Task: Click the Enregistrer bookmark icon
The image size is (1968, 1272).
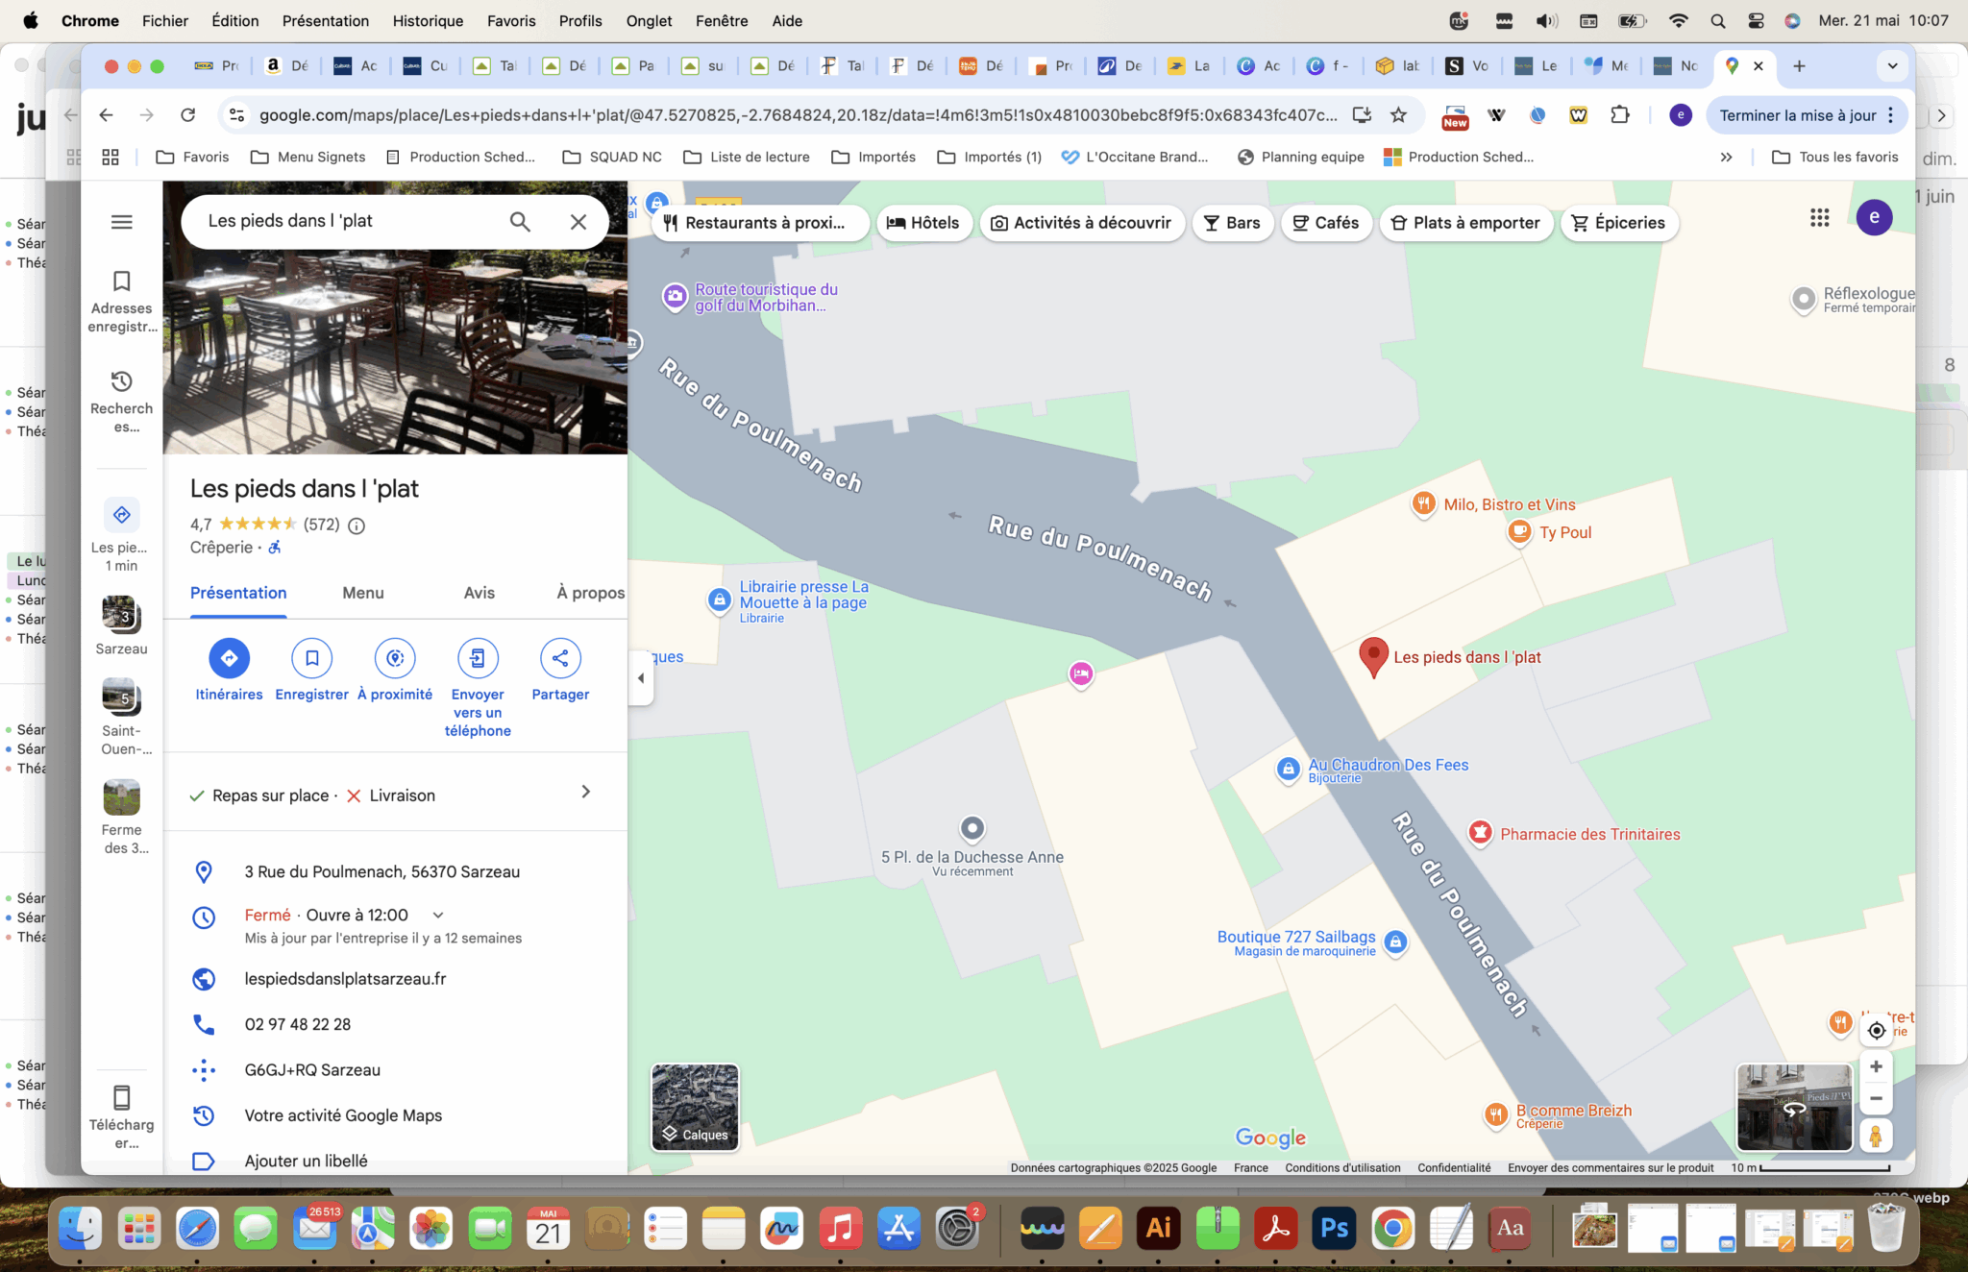Action: tap(311, 658)
